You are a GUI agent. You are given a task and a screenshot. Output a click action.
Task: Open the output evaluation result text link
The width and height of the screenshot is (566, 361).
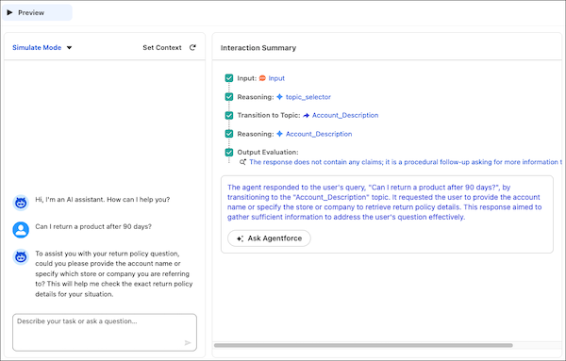[406, 162]
